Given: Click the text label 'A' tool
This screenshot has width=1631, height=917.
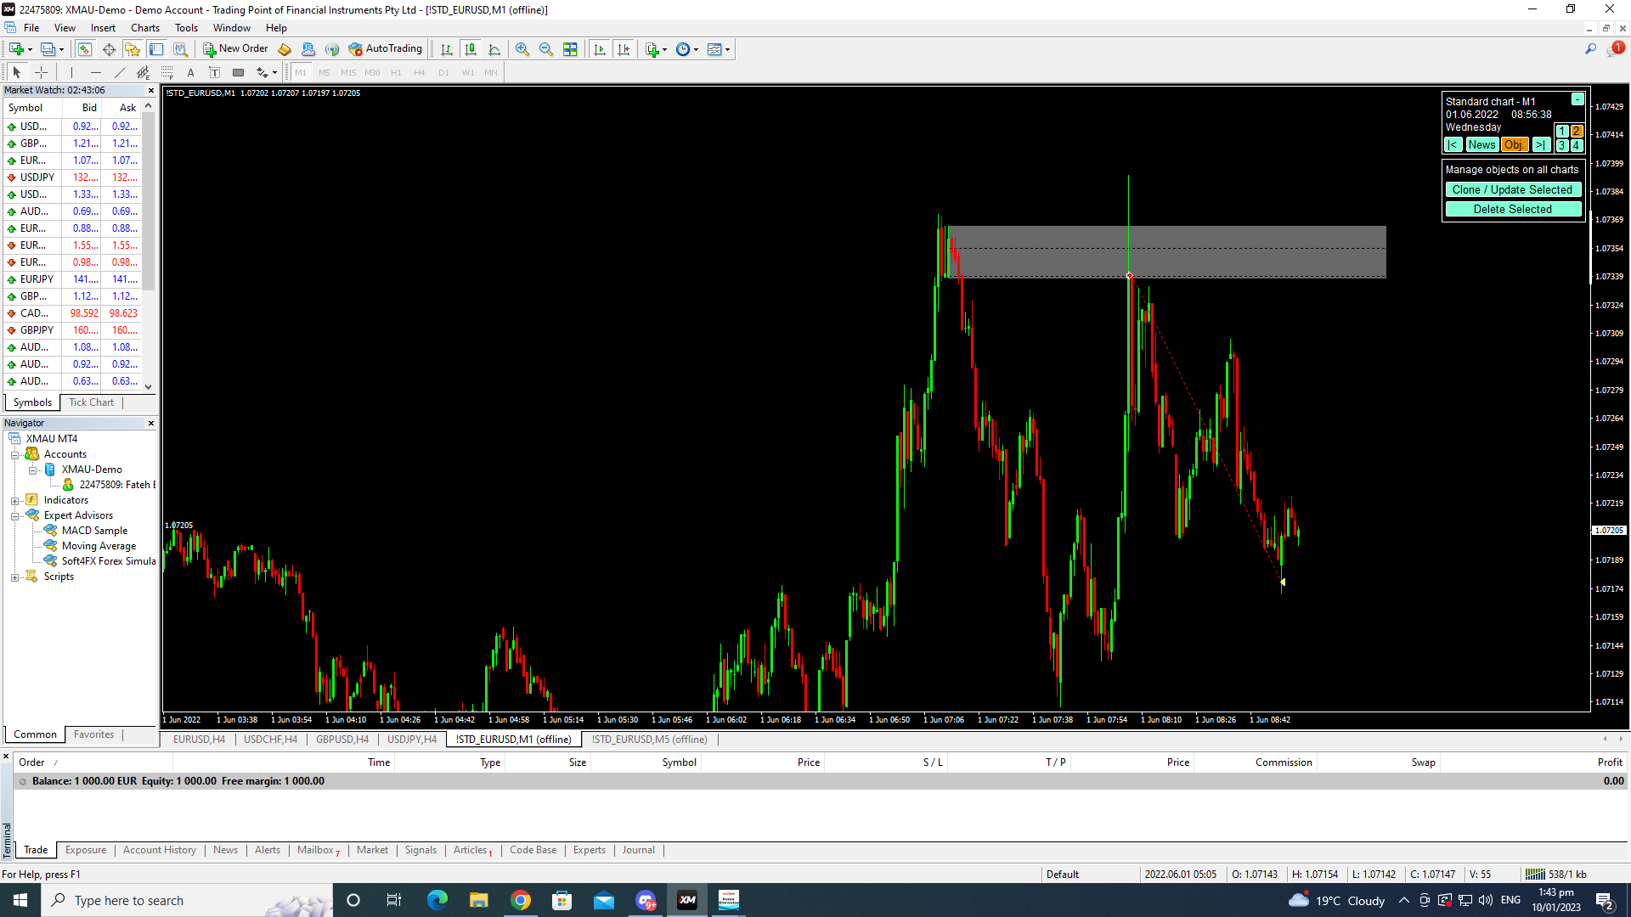Looking at the screenshot, I should (x=191, y=73).
